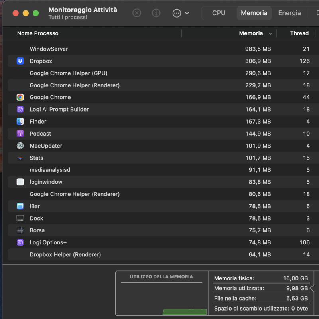Click the loginwindow icon
319x319 pixels.
click(20, 182)
